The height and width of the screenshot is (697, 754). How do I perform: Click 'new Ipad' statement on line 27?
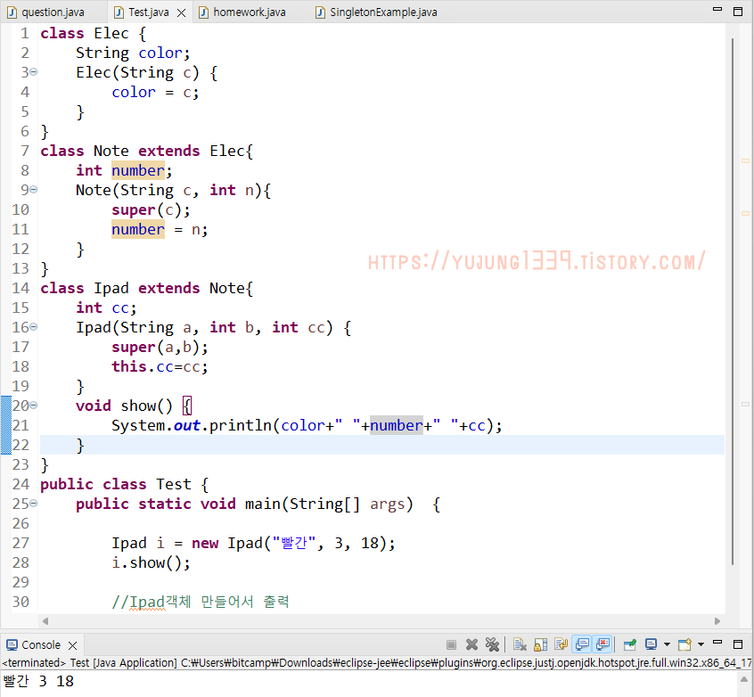pos(253,543)
